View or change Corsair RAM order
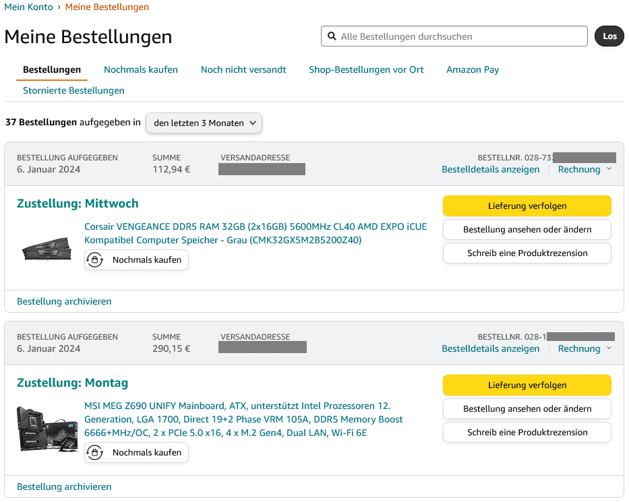The width and height of the screenshot is (629, 502). click(527, 229)
